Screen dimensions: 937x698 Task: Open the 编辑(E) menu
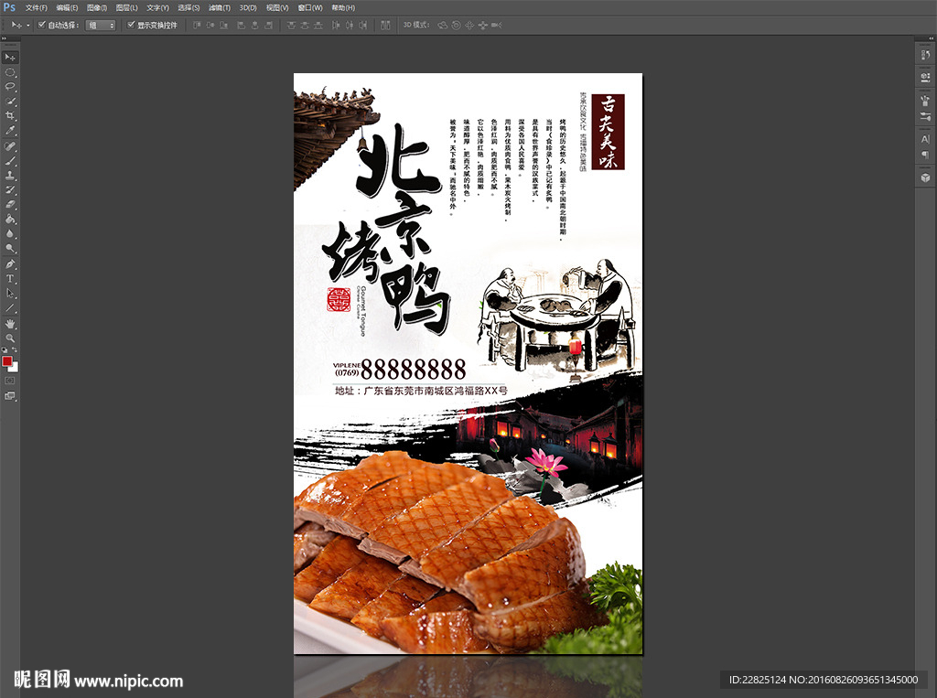tap(67, 7)
